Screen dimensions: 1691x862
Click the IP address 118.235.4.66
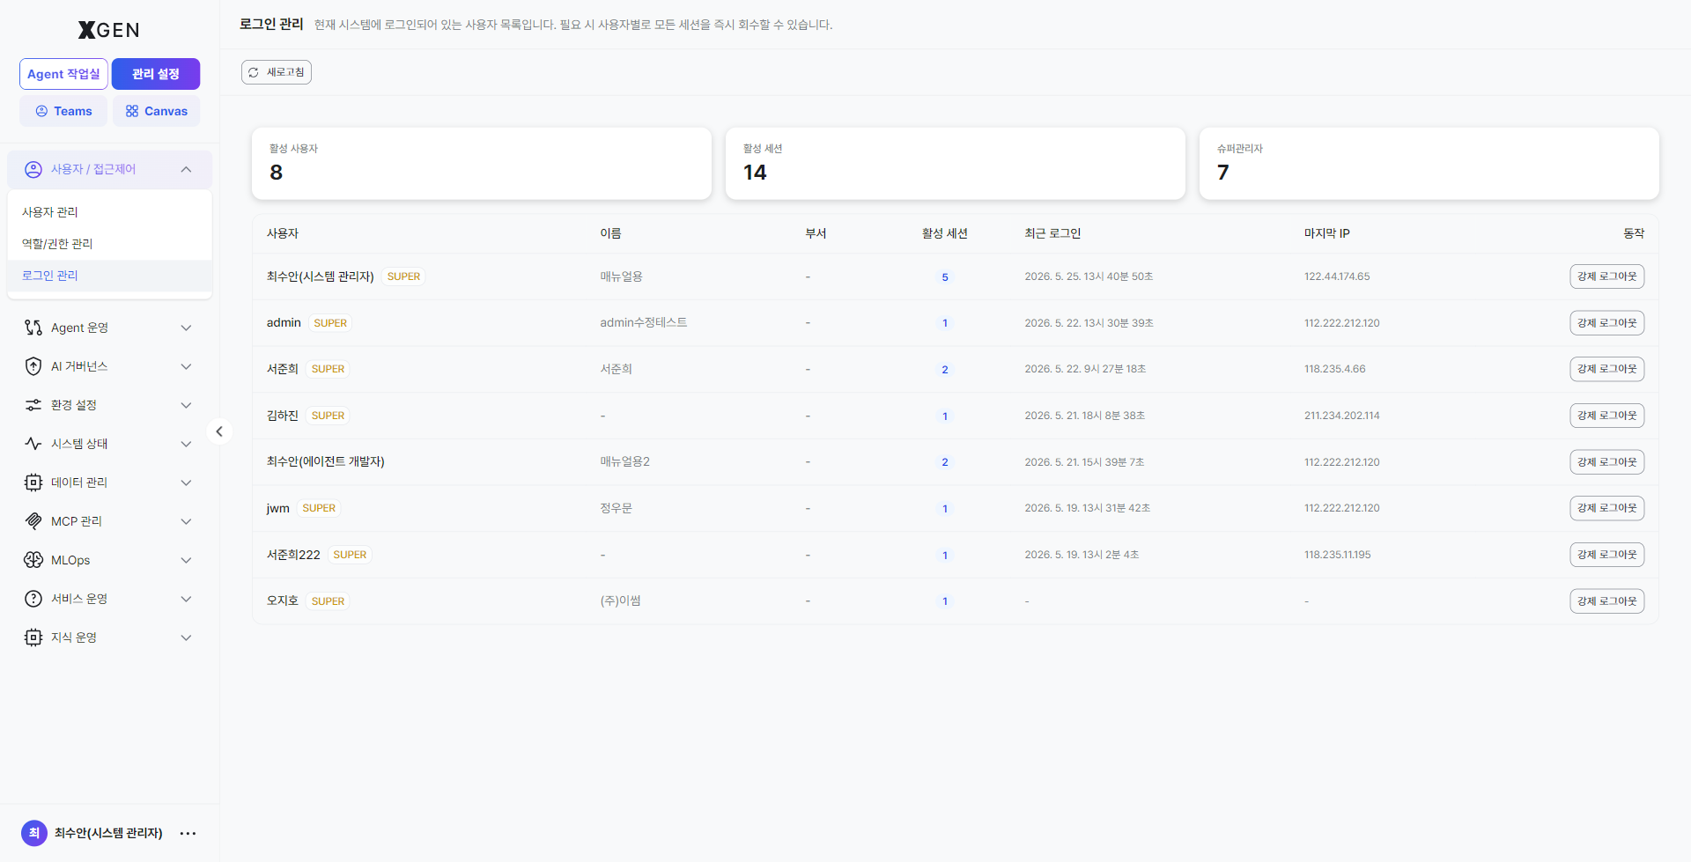[1335, 369]
